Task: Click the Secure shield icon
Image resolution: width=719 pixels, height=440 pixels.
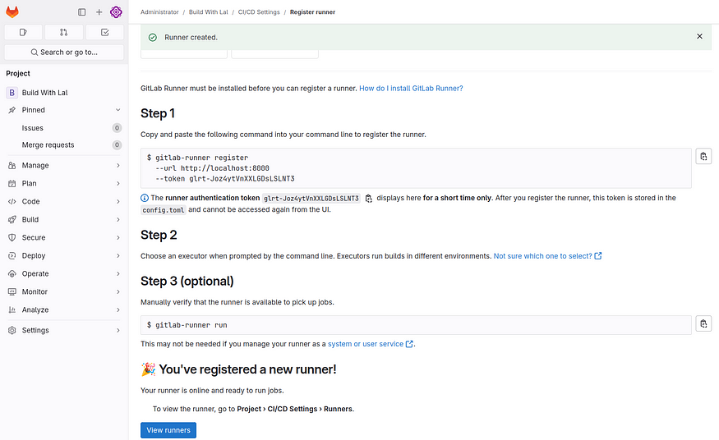Action: (x=12, y=237)
